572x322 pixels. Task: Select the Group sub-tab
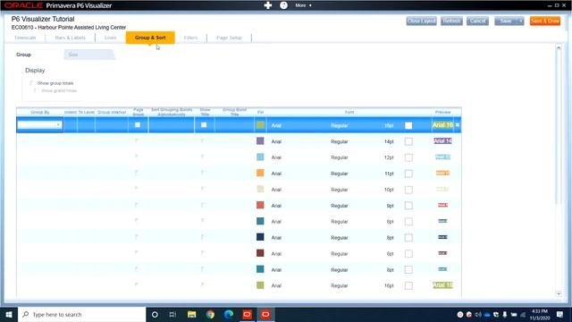pyautogui.click(x=23, y=55)
